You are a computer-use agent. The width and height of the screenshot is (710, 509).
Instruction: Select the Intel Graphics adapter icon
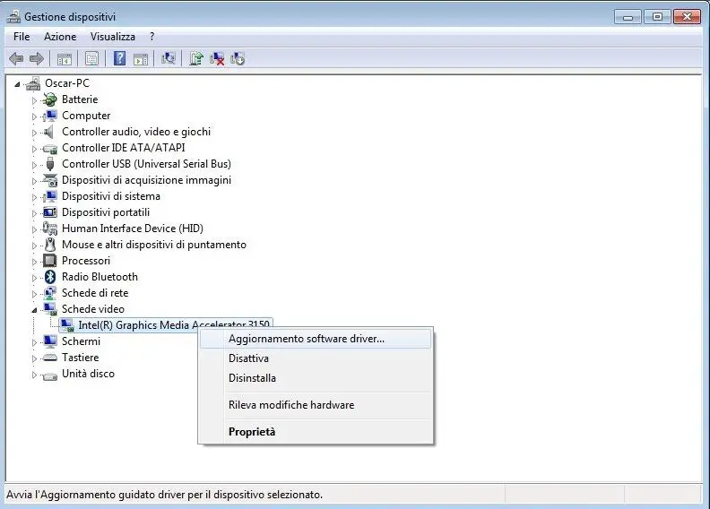pos(67,325)
